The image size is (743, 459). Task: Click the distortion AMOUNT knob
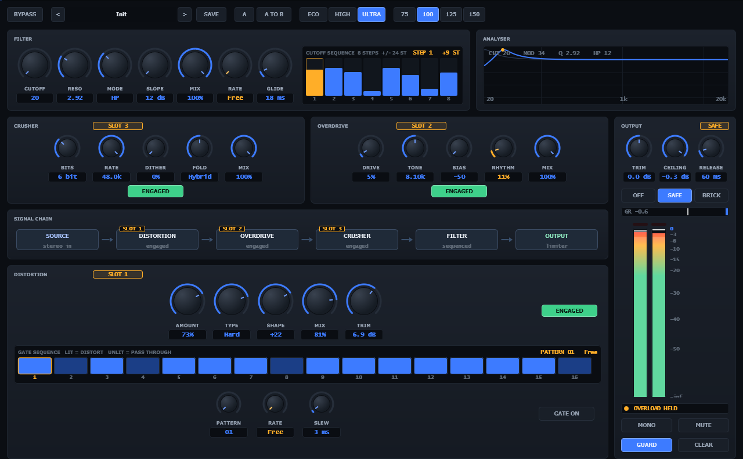click(x=187, y=301)
